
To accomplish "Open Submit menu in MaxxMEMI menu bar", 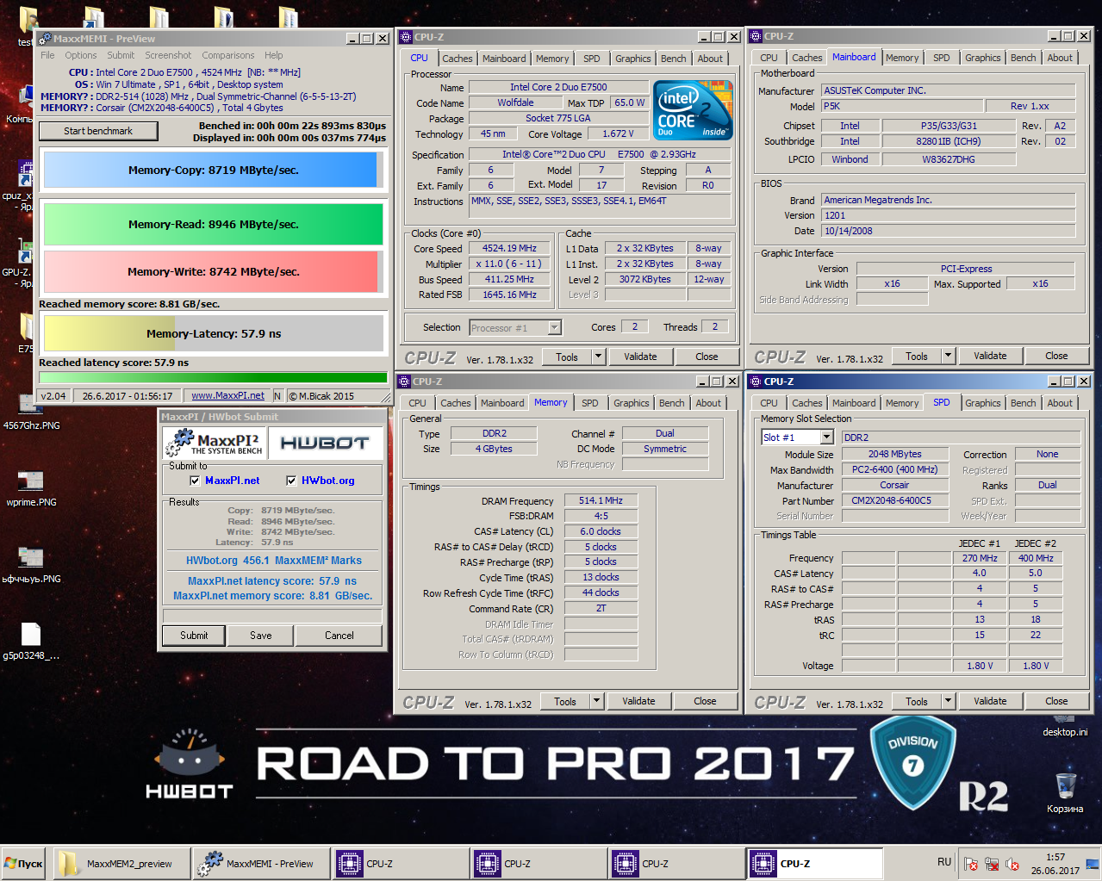I will click(121, 55).
